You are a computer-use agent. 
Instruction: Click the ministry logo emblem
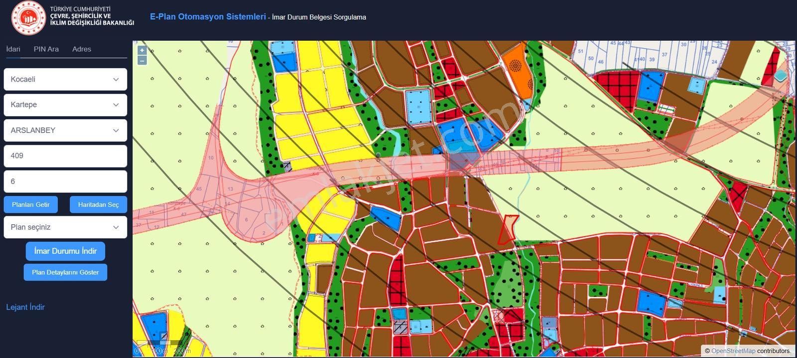click(28, 18)
